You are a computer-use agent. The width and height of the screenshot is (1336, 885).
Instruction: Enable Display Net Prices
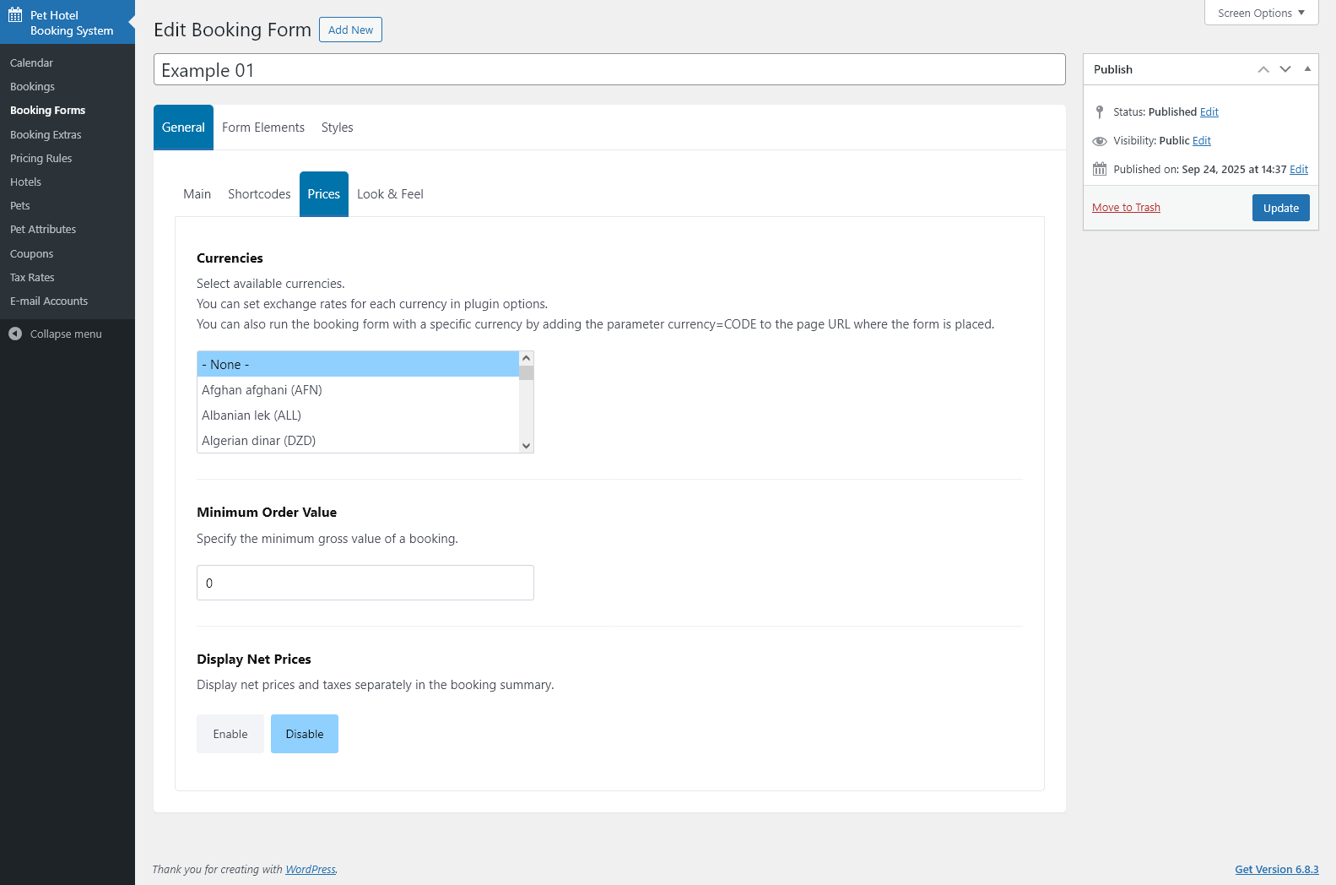(230, 734)
